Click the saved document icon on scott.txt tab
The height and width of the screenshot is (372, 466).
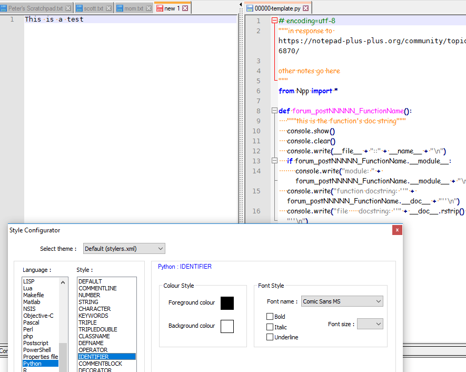[80, 8]
